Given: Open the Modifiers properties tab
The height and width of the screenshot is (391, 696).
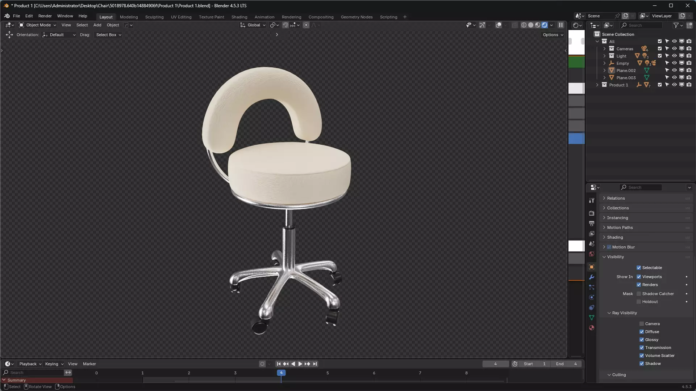Looking at the screenshot, I should [x=592, y=277].
